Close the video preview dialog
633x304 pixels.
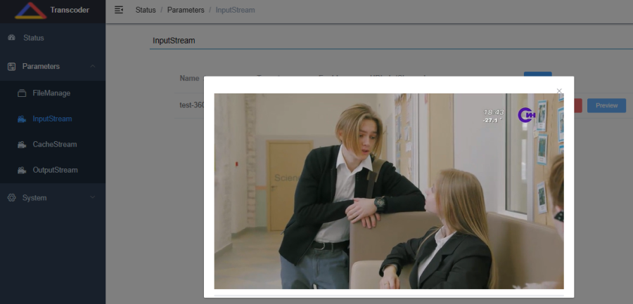coord(560,91)
